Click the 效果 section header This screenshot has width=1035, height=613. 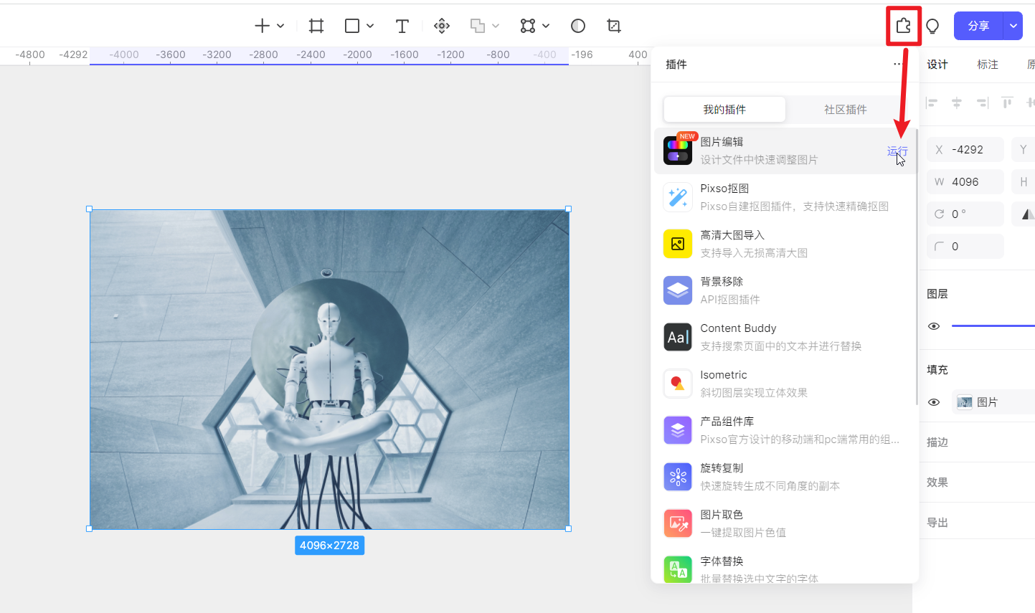pos(937,483)
